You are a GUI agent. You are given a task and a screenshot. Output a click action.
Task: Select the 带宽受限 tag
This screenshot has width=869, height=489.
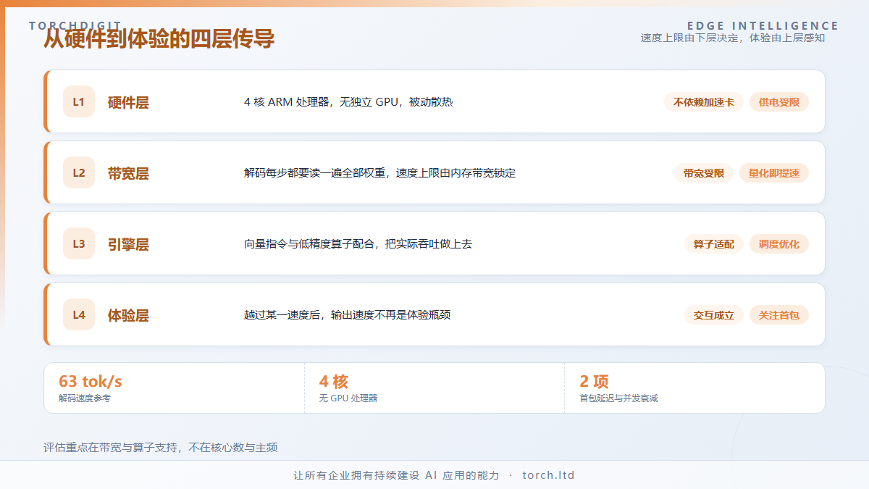(704, 173)
